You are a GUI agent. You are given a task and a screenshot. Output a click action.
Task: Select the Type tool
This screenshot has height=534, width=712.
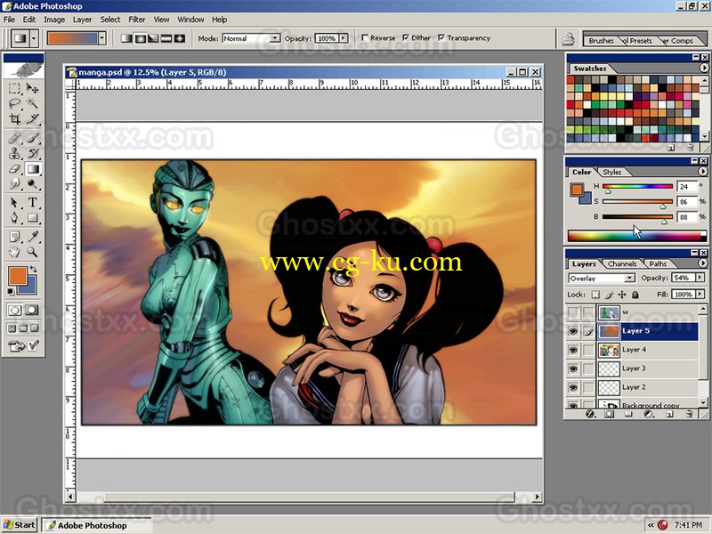(x=32, y=203)
